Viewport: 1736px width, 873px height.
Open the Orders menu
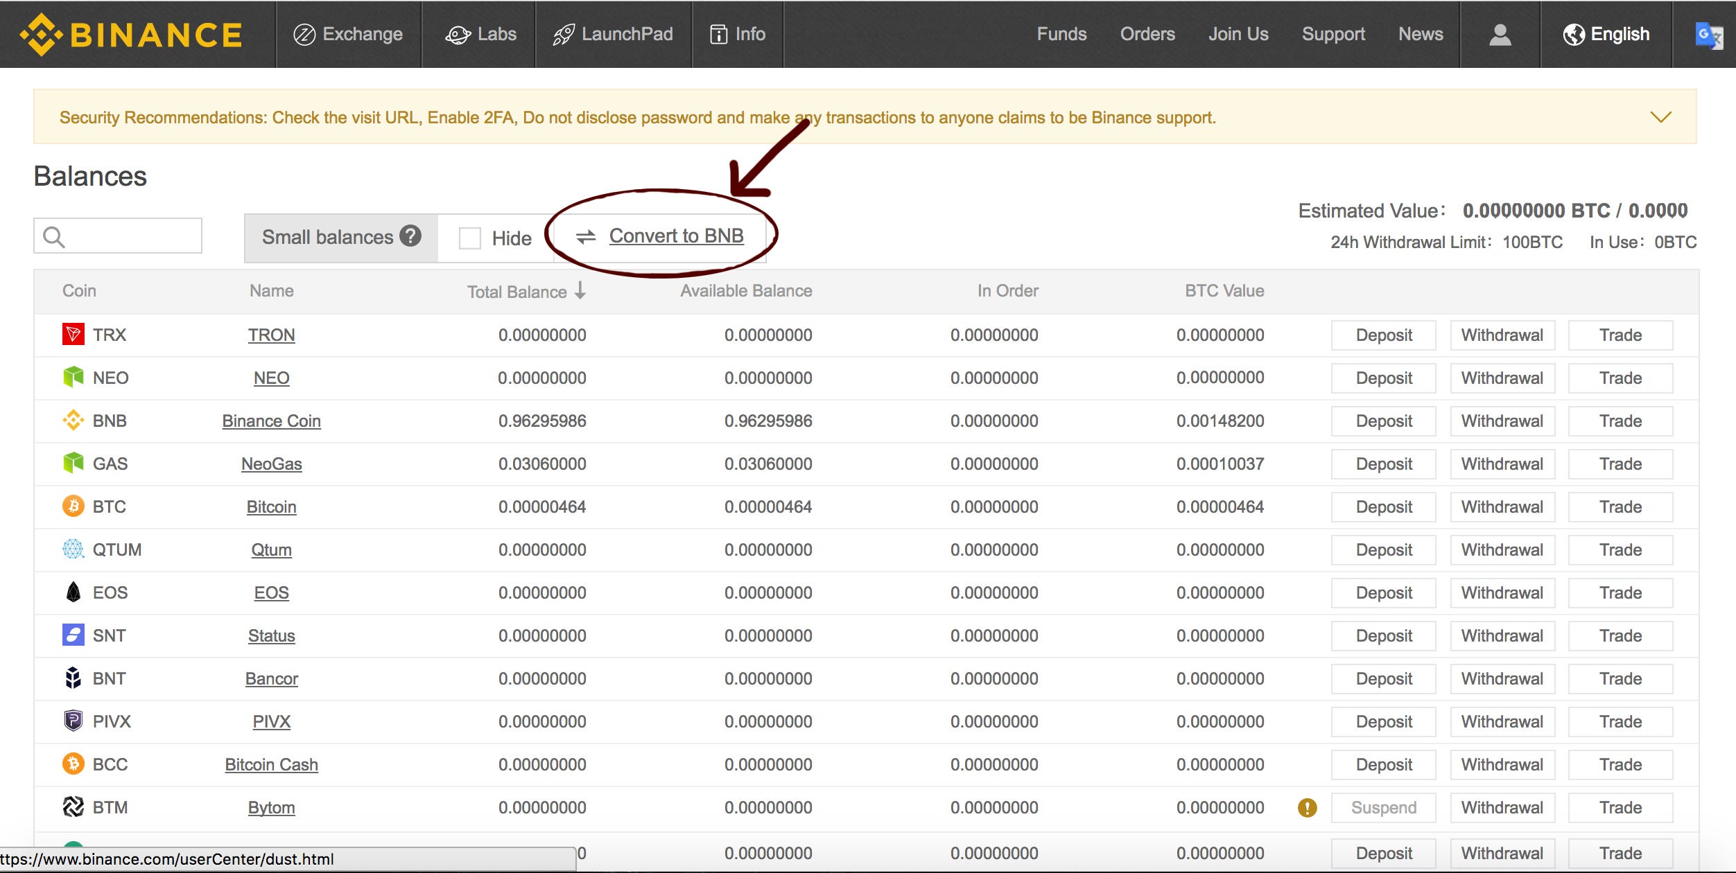pyautogui.click(x=1147, y=34)
